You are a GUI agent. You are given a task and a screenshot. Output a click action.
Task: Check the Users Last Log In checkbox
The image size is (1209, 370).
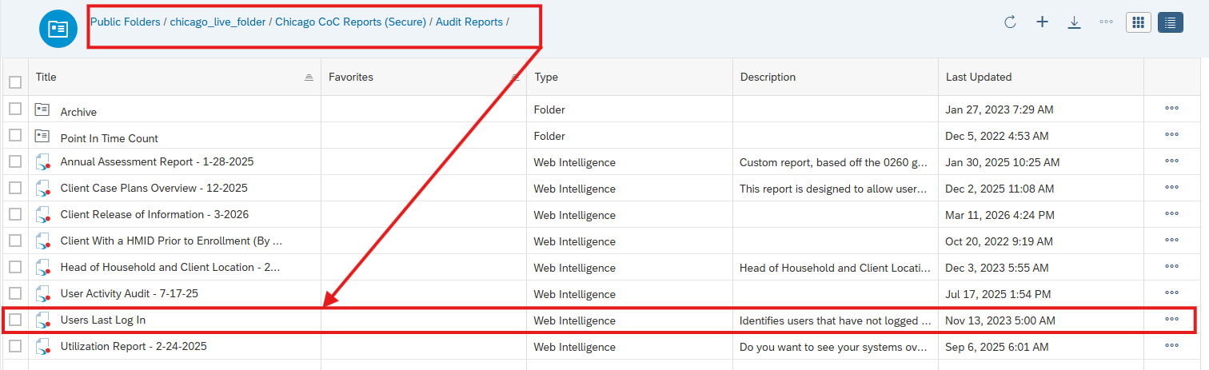pos(15,320)
